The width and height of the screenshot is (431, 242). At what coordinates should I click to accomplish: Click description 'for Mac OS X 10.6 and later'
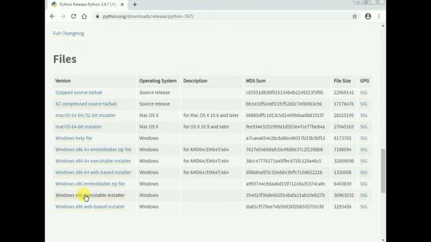pyautogui.click(x=211, y=115)
